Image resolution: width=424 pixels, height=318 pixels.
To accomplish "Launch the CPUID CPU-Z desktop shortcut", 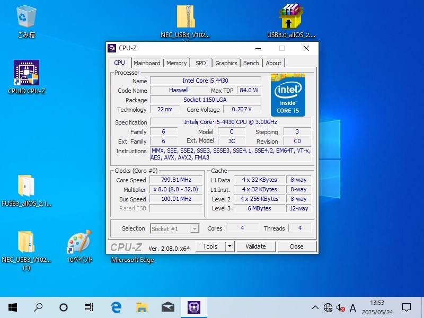I will pyautogui.click(x=26, y=73).
